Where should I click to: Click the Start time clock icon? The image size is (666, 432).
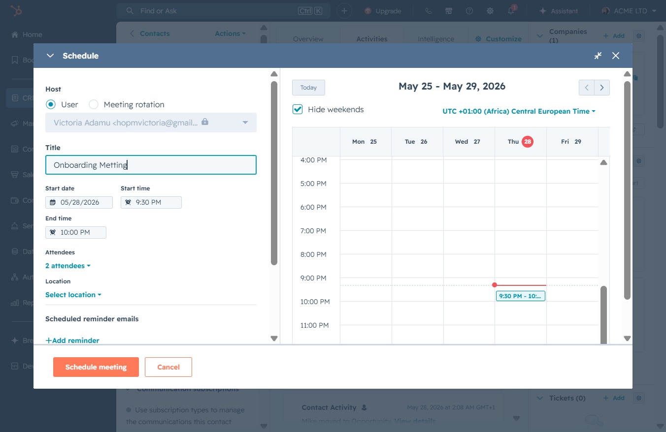128,202
